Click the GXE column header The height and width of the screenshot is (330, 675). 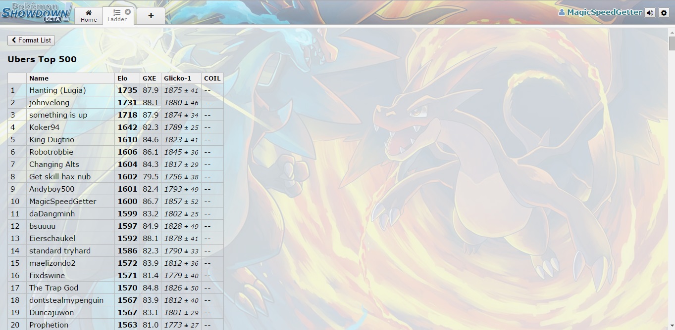click(x=151, y=78)
